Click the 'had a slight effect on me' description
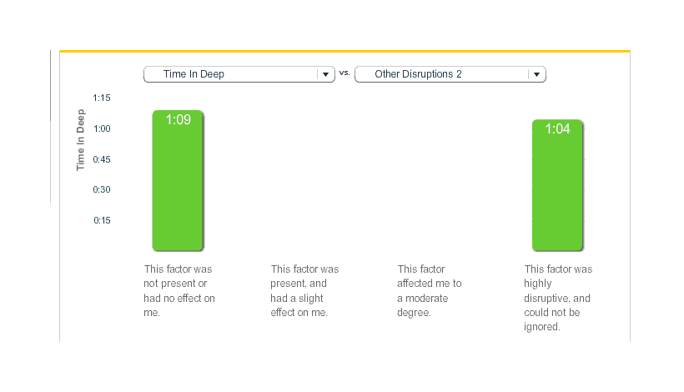Image resolution: width=684 pixels, height=392 pixels. coord(304,291)
